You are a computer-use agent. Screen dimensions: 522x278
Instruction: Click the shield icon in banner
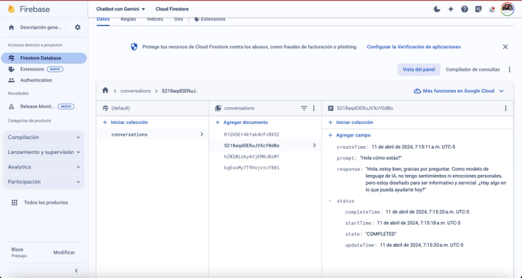point(134,47)
